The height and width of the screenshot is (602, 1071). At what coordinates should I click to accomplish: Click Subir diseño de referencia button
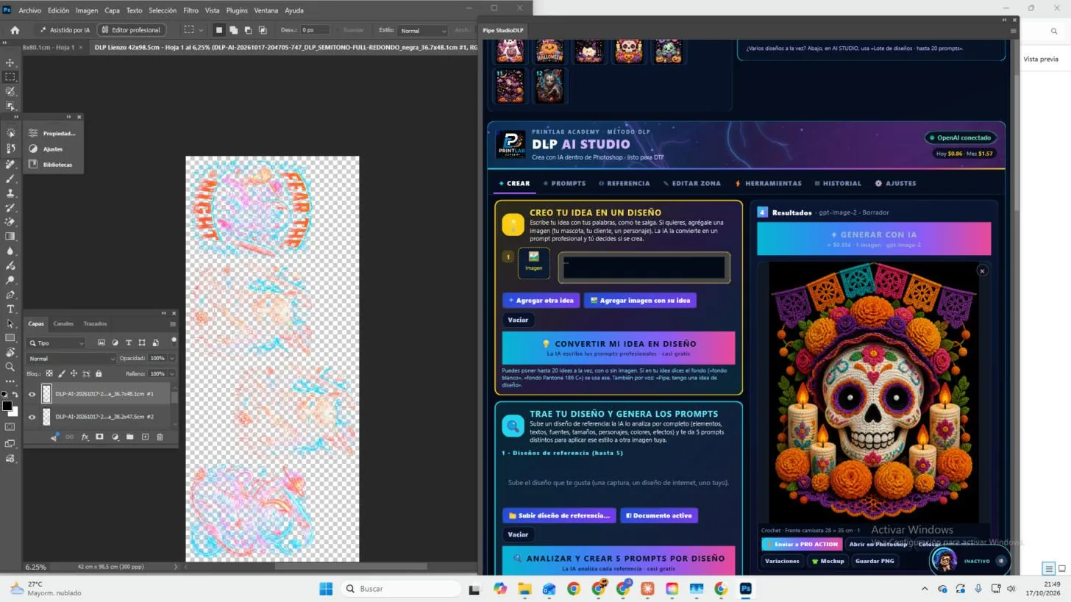pyautogui.click(x=558, y=516)
